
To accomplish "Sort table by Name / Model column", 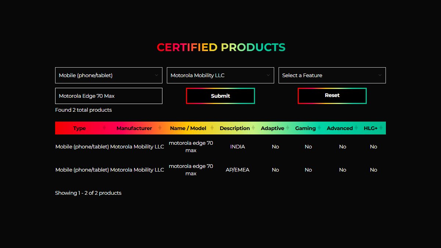I will point(188,128).
